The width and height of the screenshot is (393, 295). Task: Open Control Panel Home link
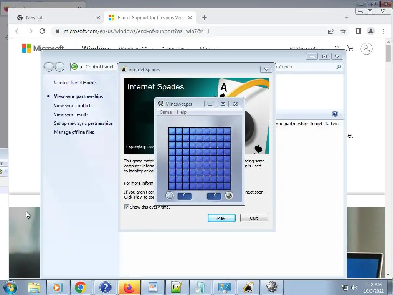coord(75,83)
